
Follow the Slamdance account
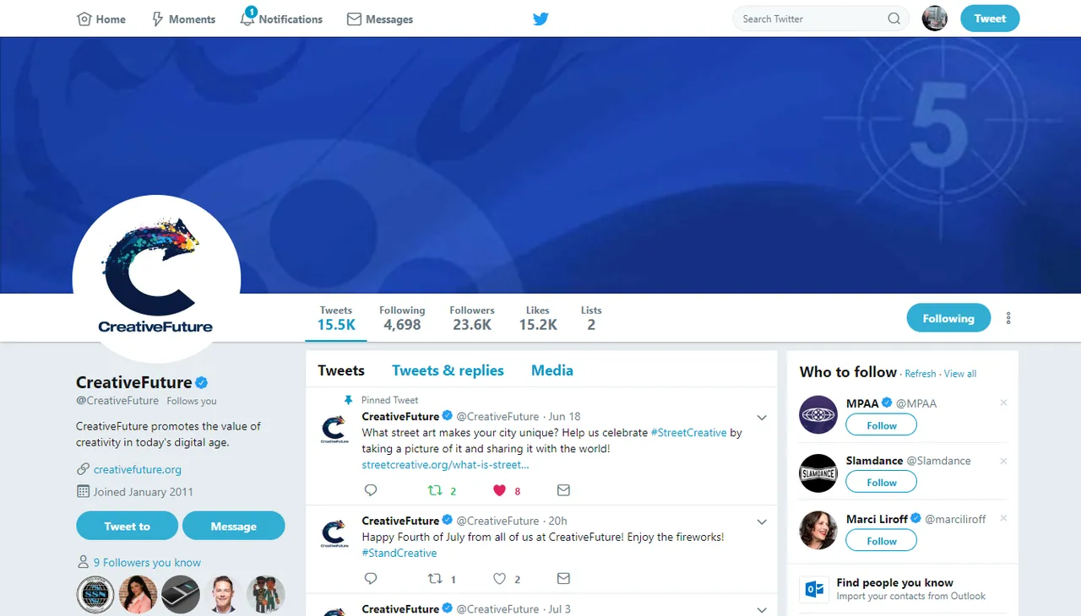[x=882, y=482]
